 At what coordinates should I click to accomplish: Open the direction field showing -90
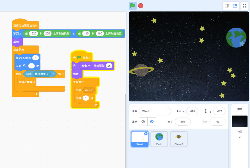[x=217, y=122]
